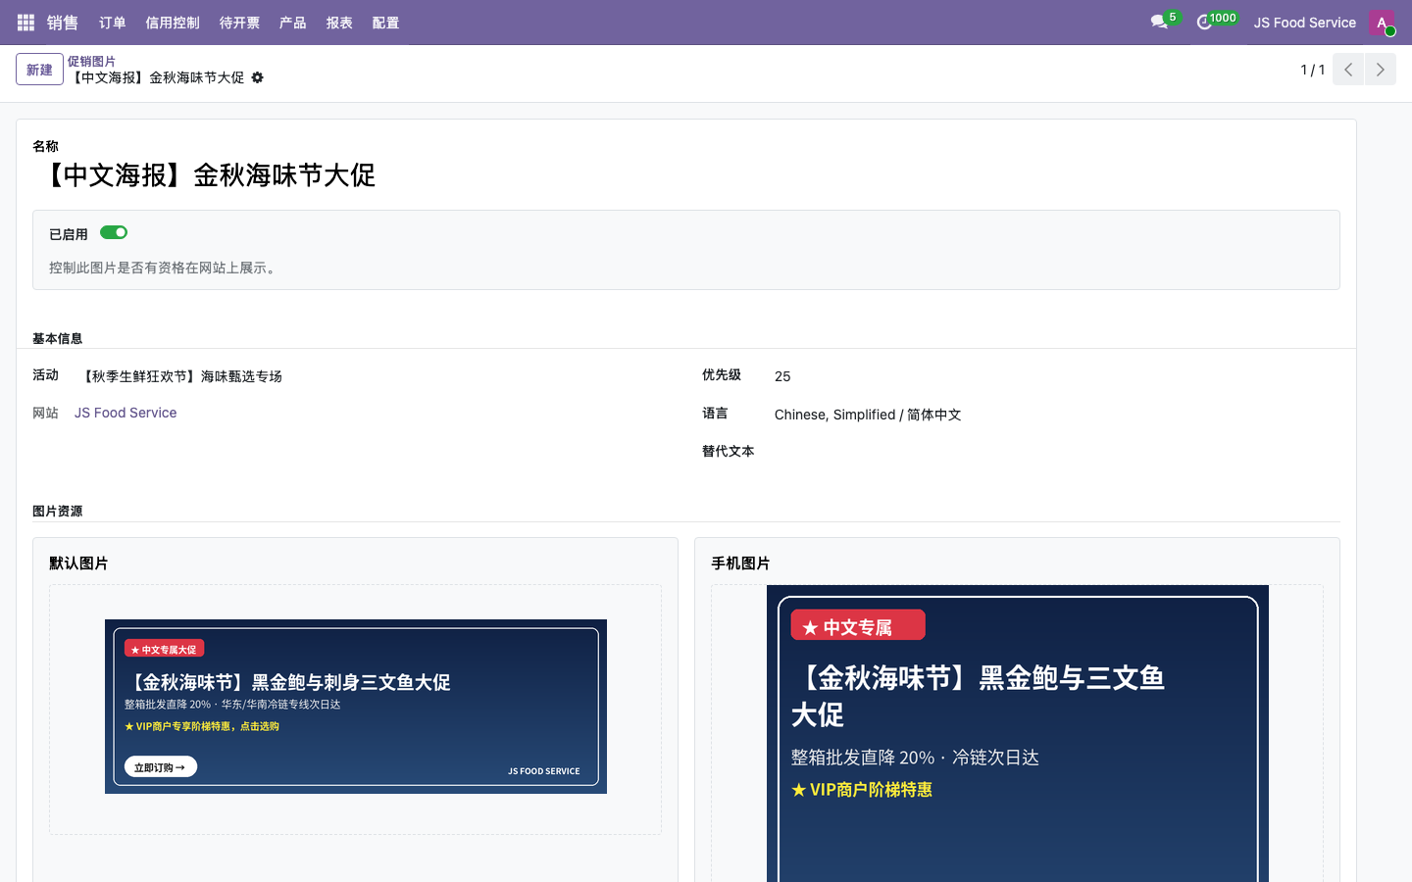Image resolution: width=1412 pixels, height=882 pixels.
Task: Open the 信用控制 menu
Action: click(x=173, y=22)
